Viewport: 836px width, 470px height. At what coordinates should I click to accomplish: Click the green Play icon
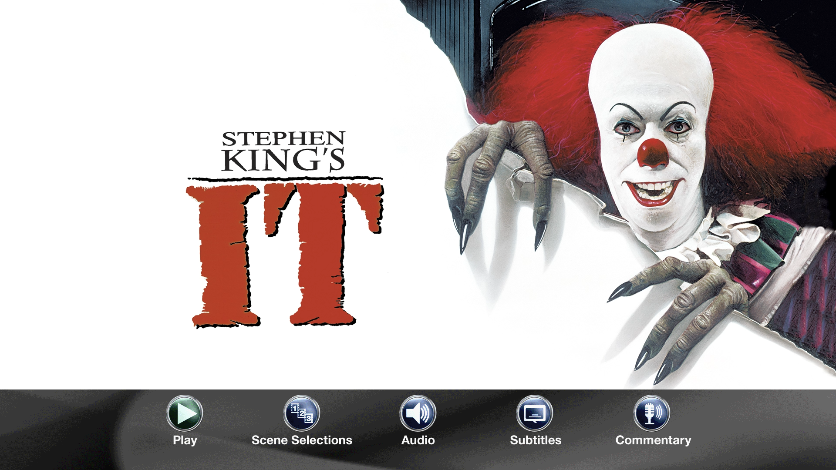coord(185,413)
